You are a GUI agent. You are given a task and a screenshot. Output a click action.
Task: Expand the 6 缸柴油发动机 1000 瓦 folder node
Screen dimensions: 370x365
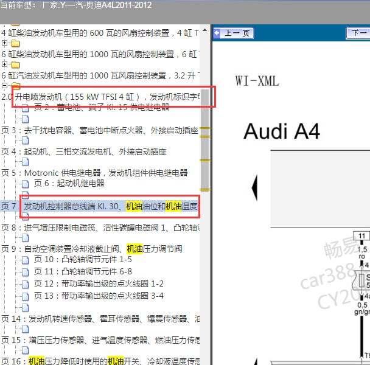click(x=4, y=43)
